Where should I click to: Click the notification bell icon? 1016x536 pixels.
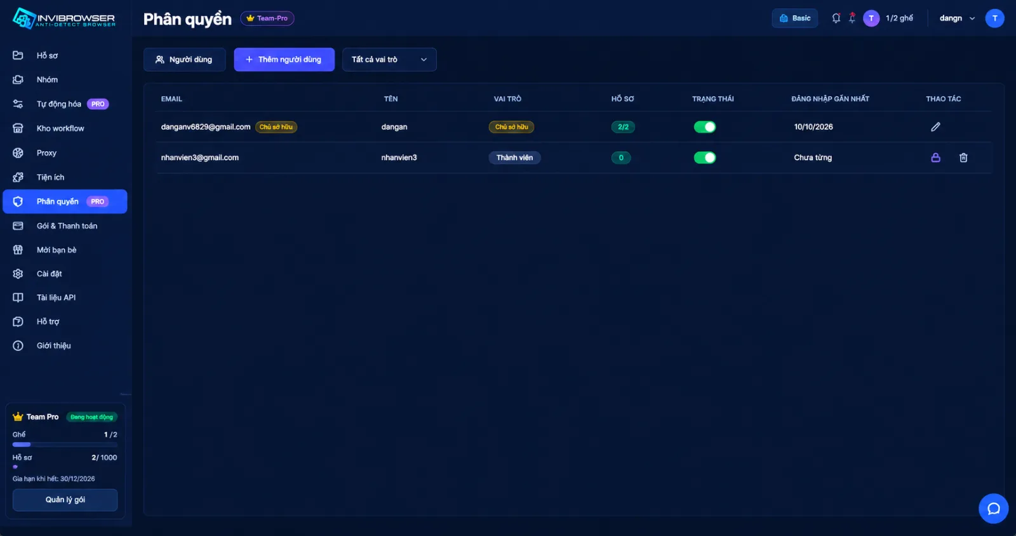pos(836,18)
